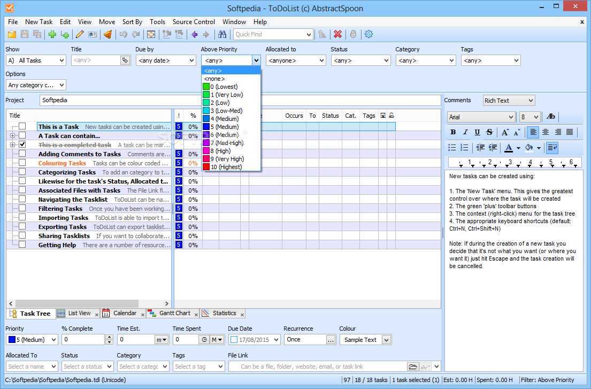Click the new subtask plus icon
The image size is (591, 389).
[65, 34]
